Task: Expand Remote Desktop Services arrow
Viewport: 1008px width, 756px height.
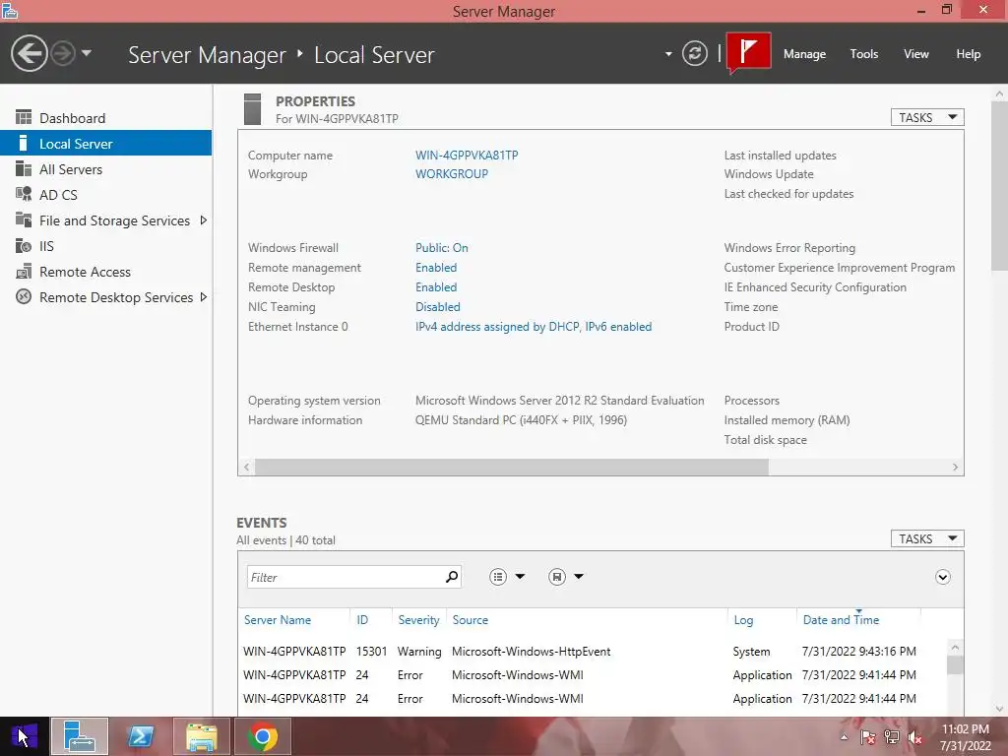Action: pyautogui.click(x=203, y=297)
